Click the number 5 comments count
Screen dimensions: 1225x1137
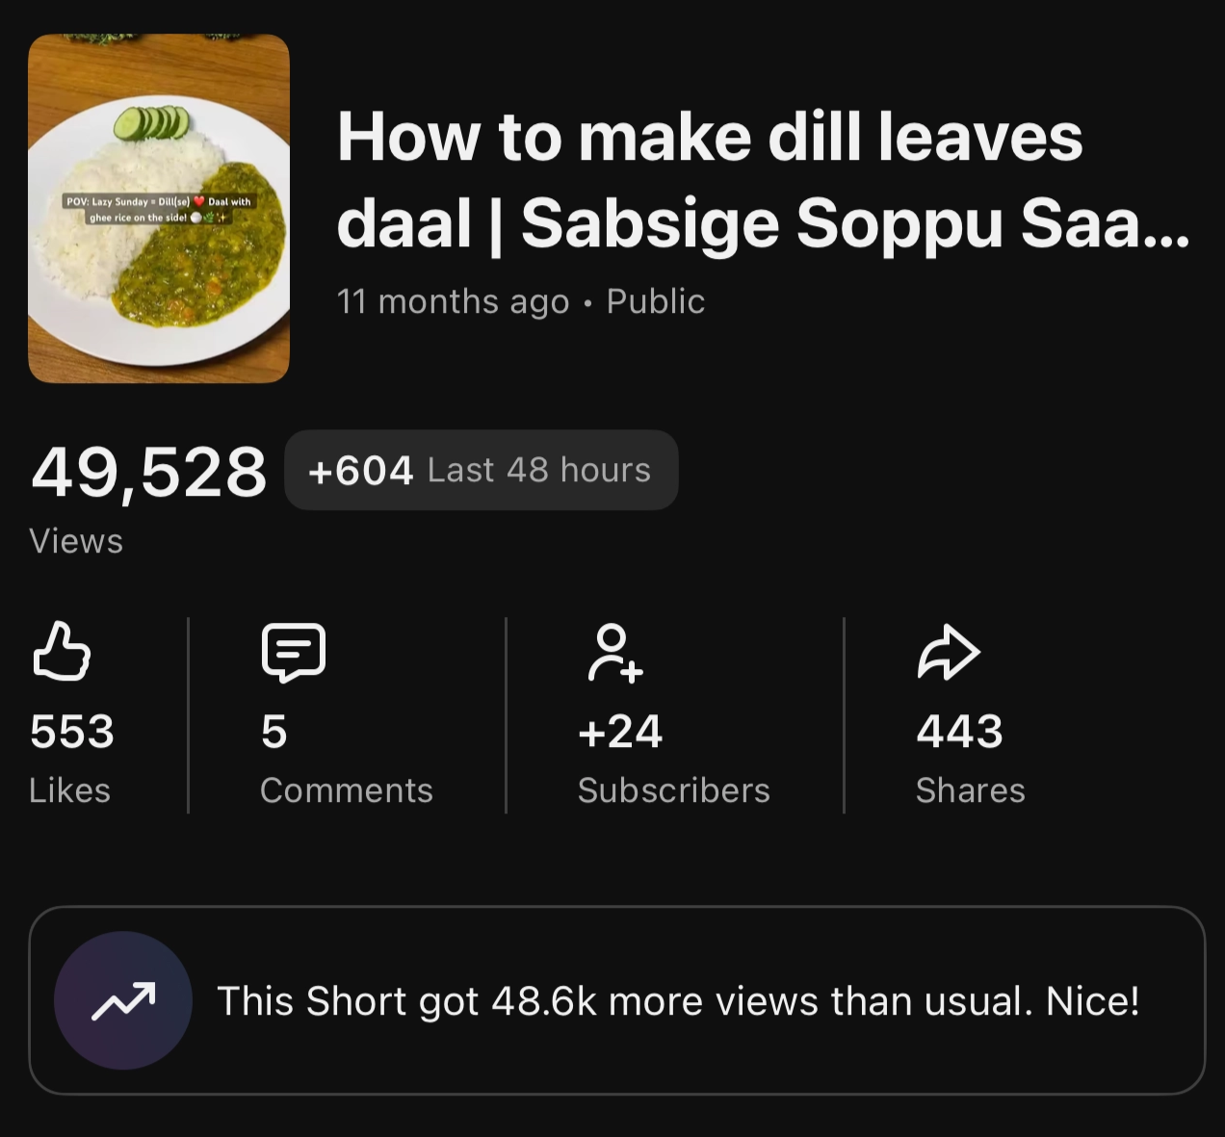(x=274, y=731)
